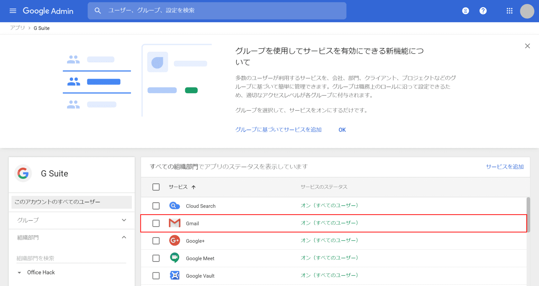Check the Google Vault row checkbox
The height and width of the screenshot is (286, 539).
(156, 276)
